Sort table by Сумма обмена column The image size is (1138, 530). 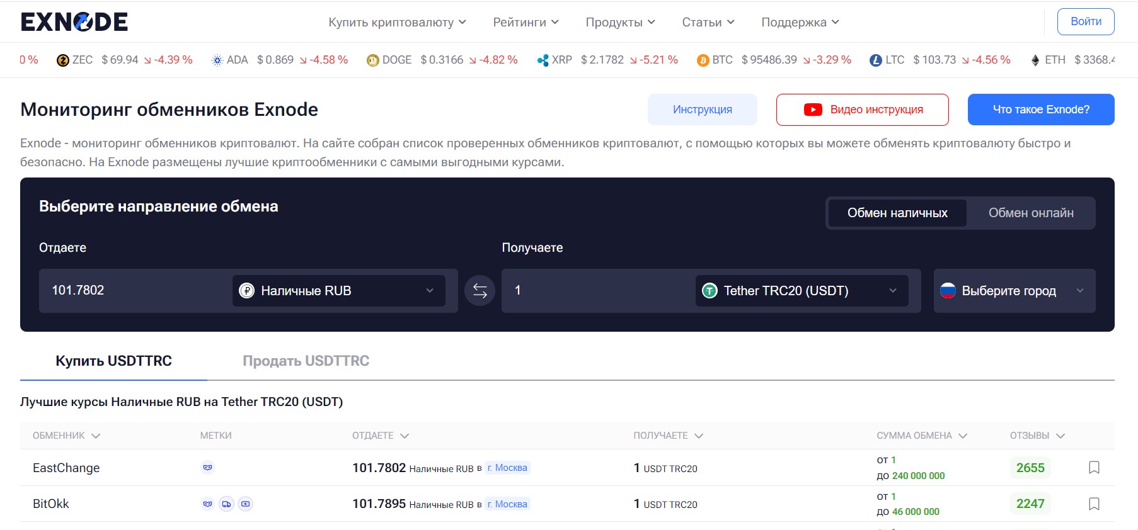pyautogui.click(x=922, y=436)
